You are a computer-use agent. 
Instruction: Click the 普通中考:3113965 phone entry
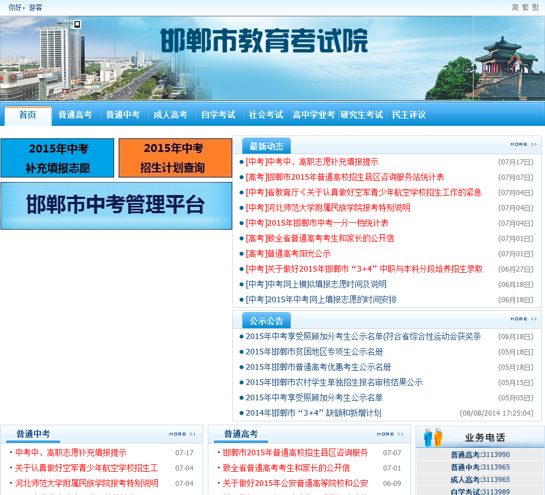tap(480, 467)
